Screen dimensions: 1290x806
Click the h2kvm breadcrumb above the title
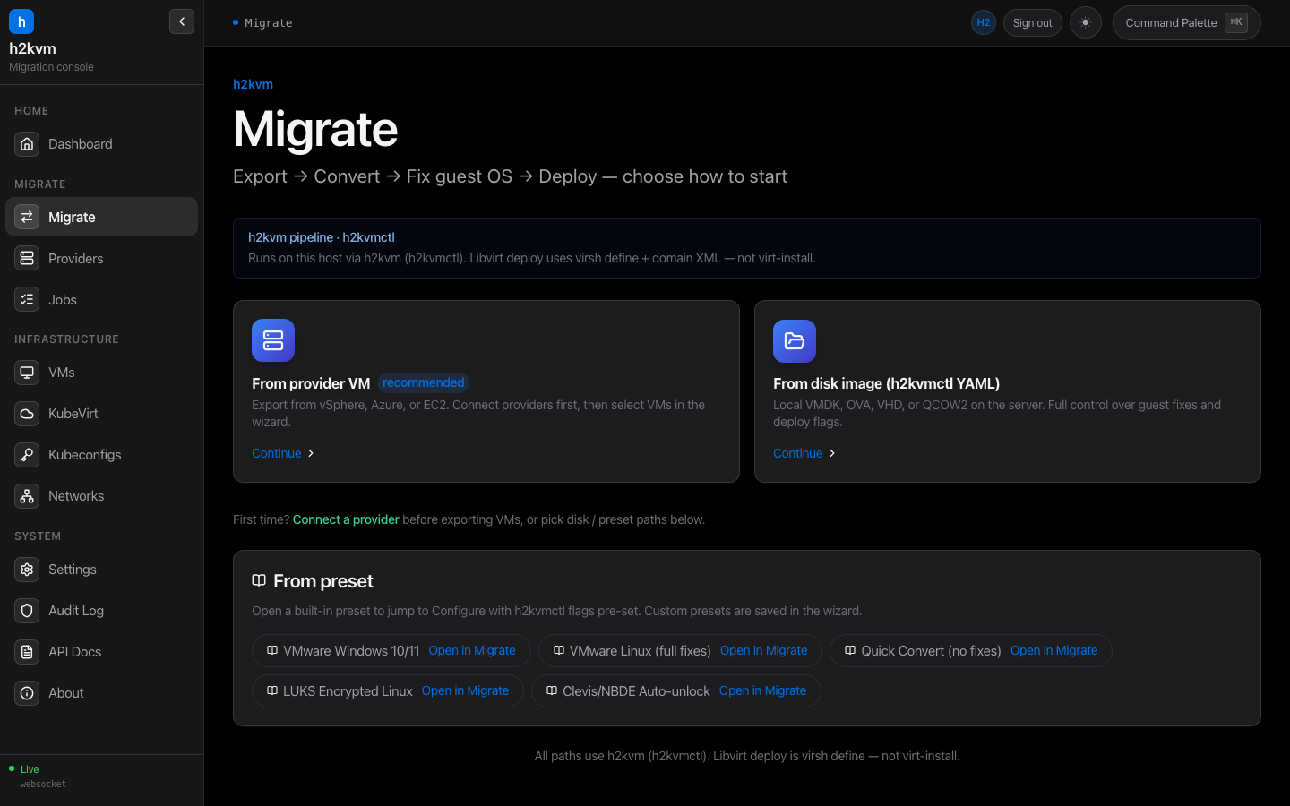tap(253, 84)
